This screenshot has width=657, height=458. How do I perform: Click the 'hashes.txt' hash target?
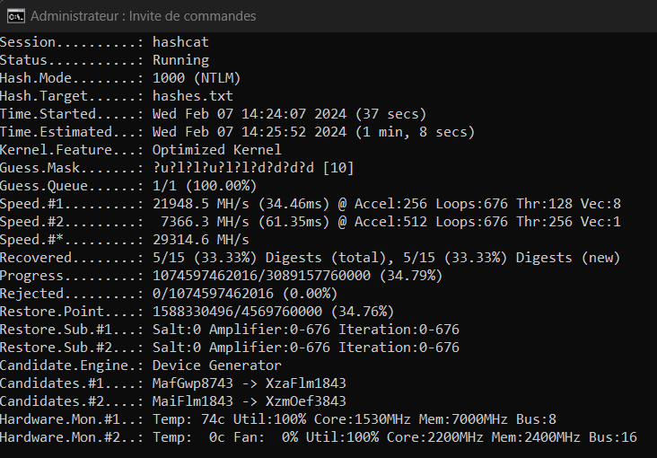tap(192, 96)
